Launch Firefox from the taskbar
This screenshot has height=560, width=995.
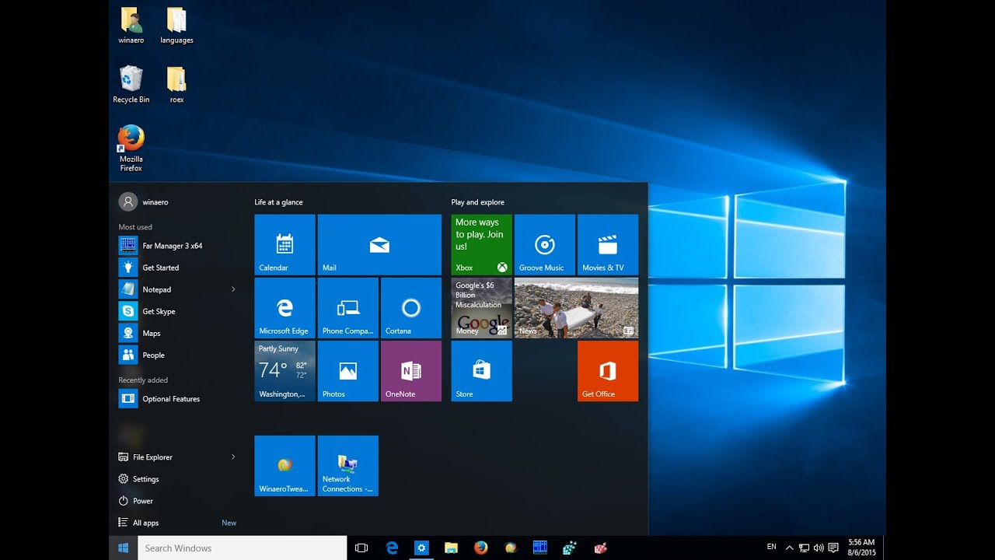(480, 548)
